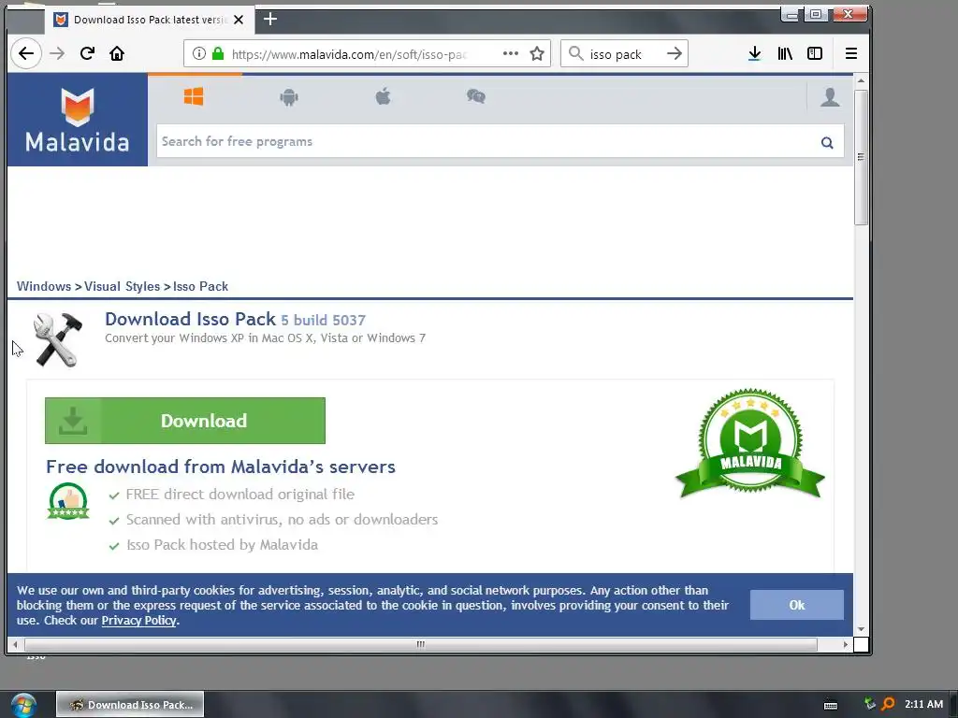Switch to the Android platform tab
This screenshot has width=958, height=718.
(289, 96)
